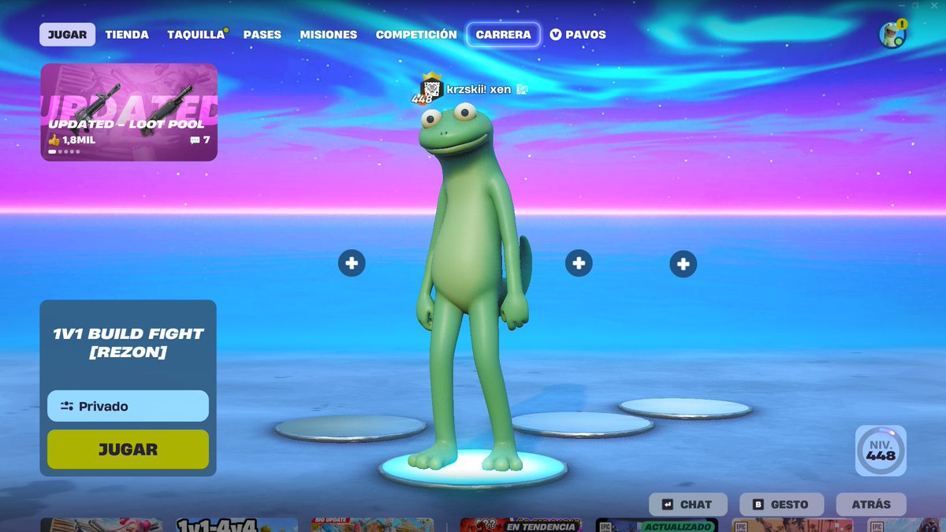Open the JUGAR tab in top navigation
946x532 pixels.
[68, 35]
